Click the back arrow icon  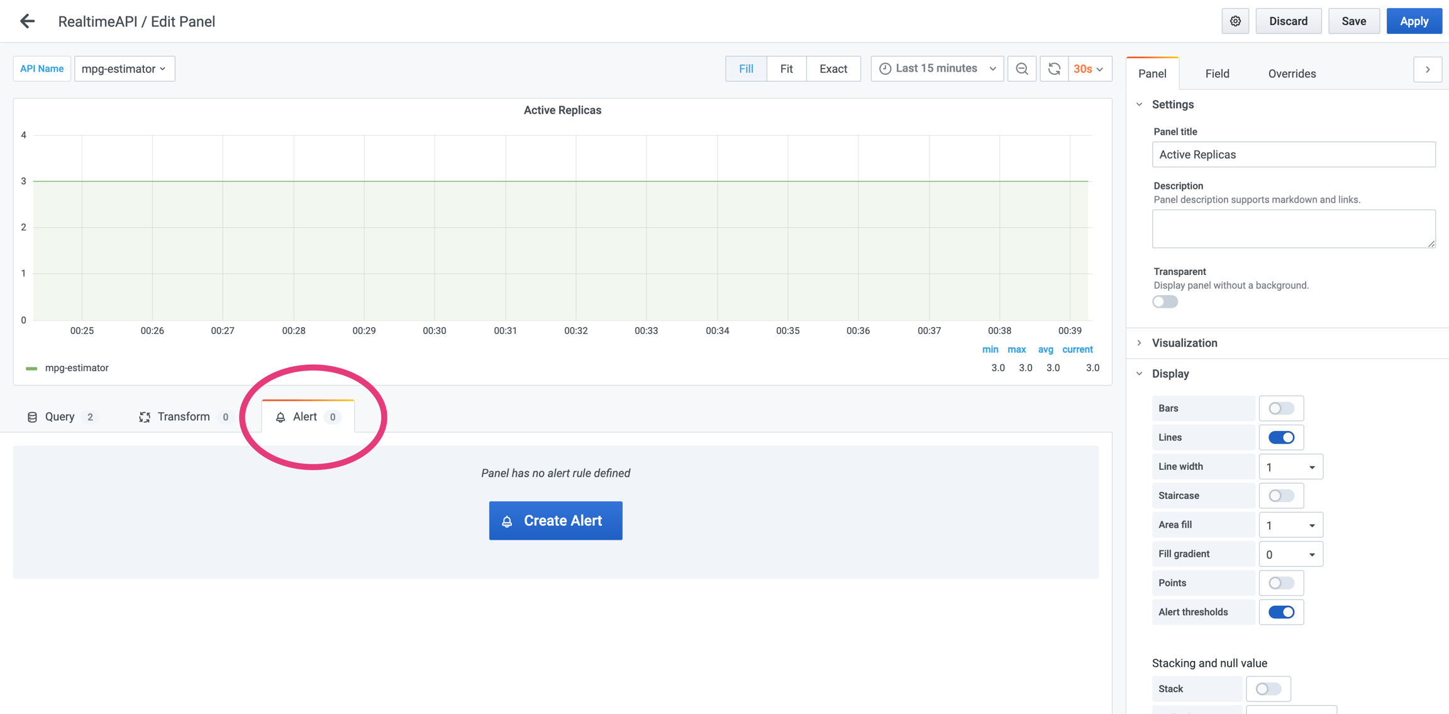[27, 21]
